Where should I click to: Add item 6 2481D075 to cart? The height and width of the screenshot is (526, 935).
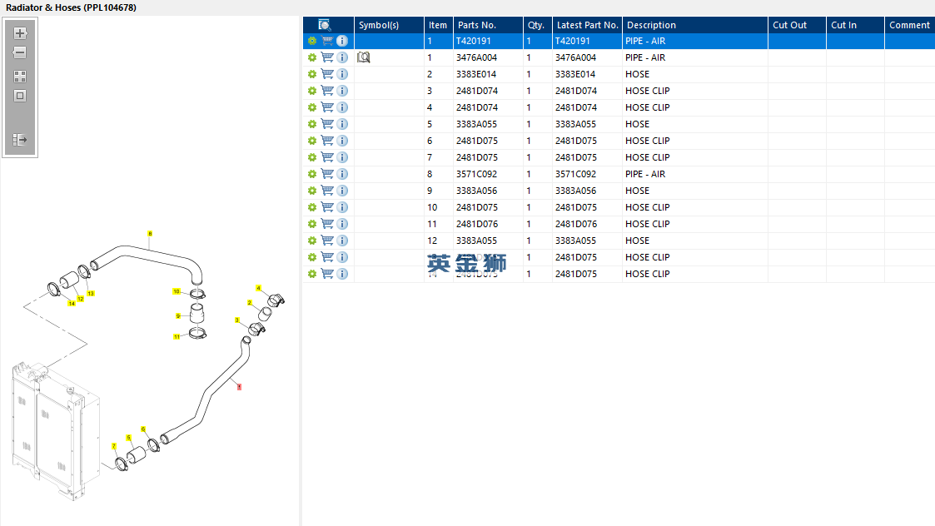327,141
